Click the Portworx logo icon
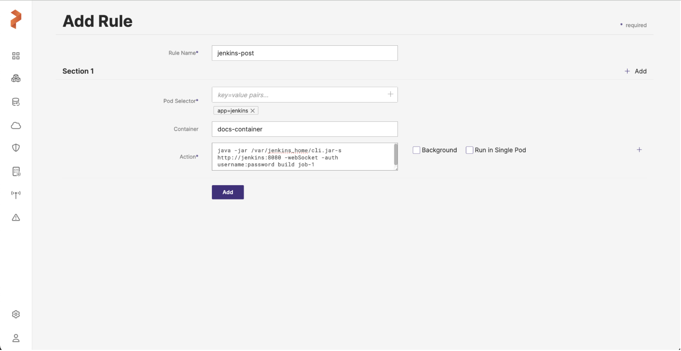Viewport: 681px width, 351px height. point(16,19)
